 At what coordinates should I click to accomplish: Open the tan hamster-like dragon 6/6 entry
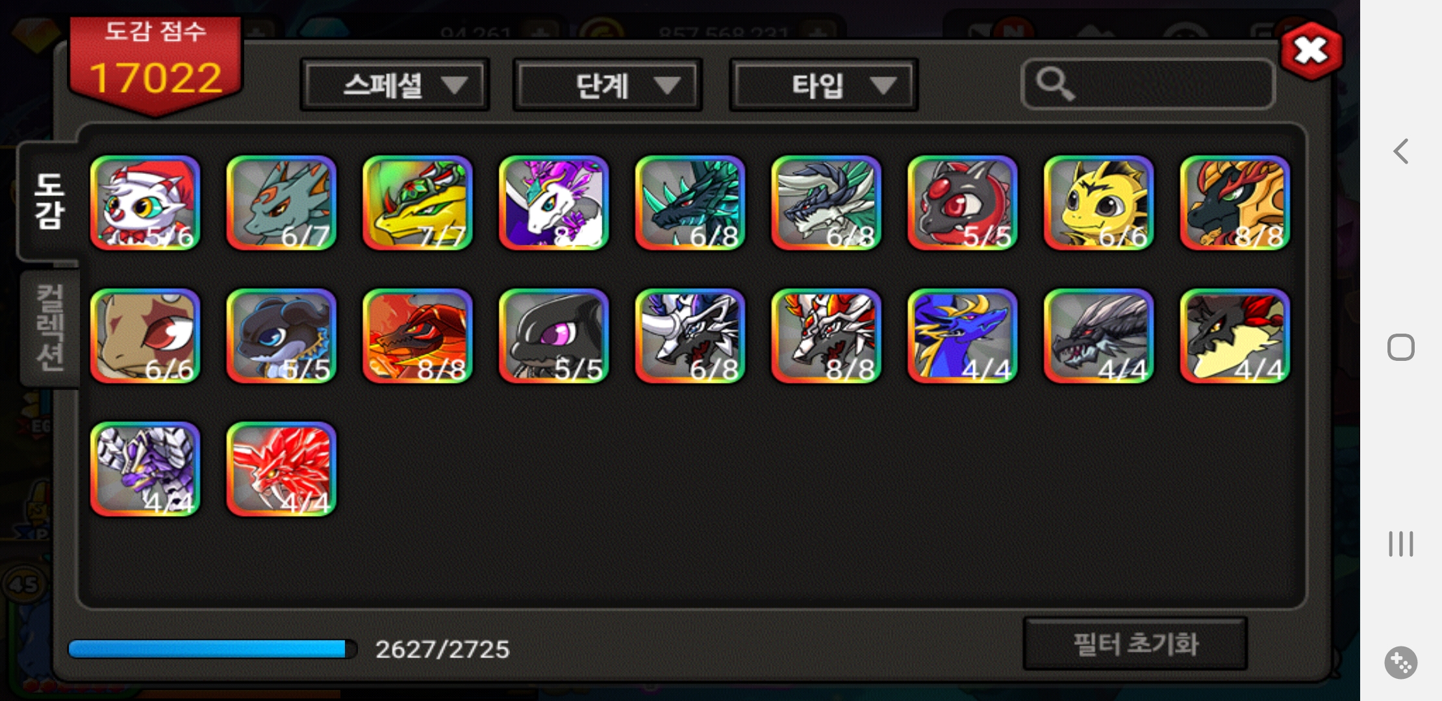[x=145, y=336]
